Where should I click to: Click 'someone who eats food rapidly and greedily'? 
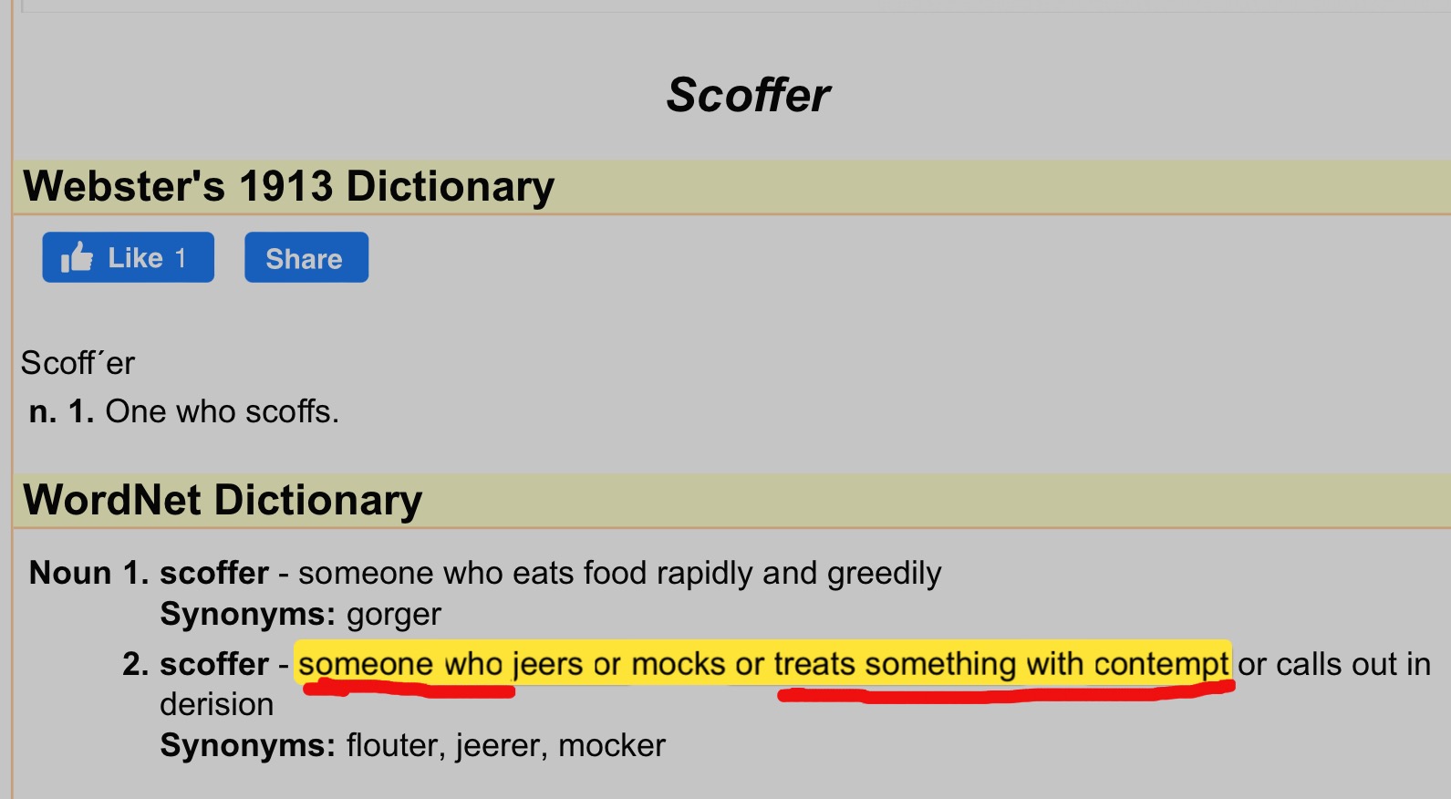click(620, 573)
